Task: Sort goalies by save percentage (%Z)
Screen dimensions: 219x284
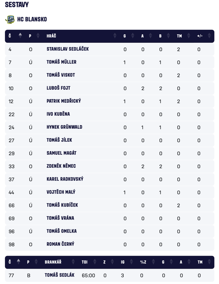Action: pos(152,262)
